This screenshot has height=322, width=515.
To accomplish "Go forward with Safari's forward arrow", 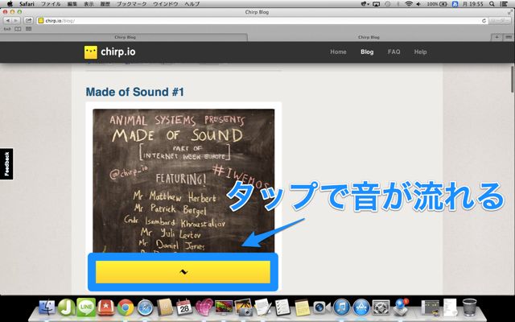I will coord(15,21).
